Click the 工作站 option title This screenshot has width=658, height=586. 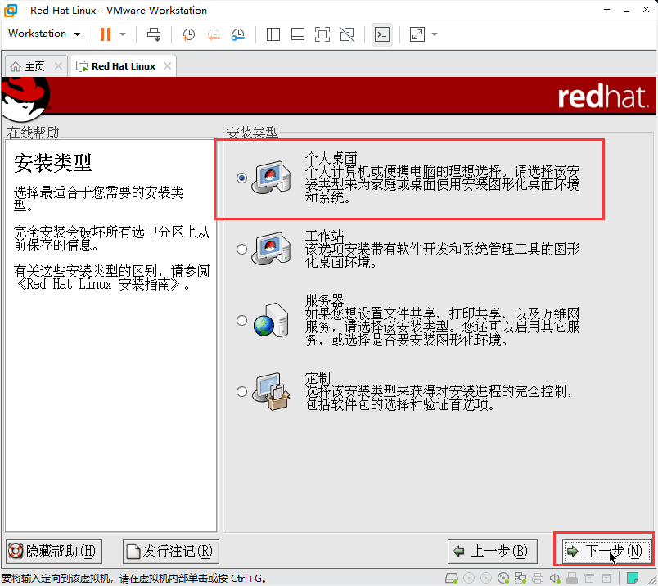pyautogui.click(x=324, y=236)
